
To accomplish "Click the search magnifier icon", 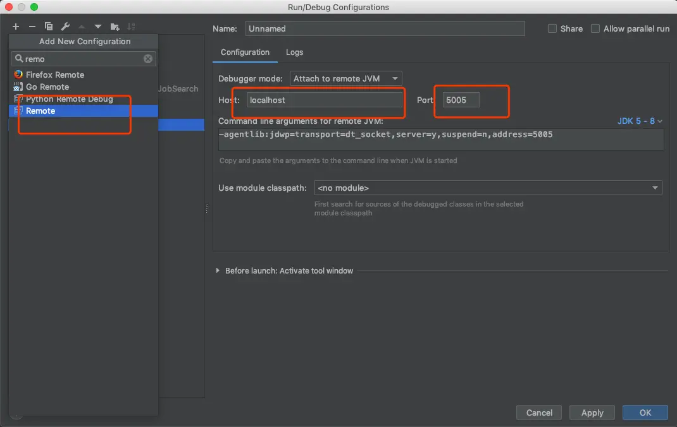I will coord(18,58).
